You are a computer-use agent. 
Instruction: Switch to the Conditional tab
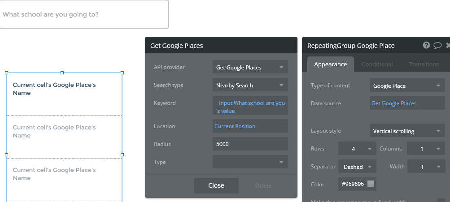coord(377,64)
